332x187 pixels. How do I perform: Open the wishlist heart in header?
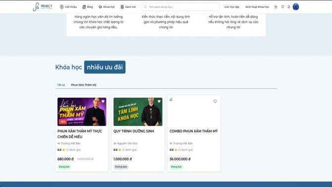(x=282, y=7)
